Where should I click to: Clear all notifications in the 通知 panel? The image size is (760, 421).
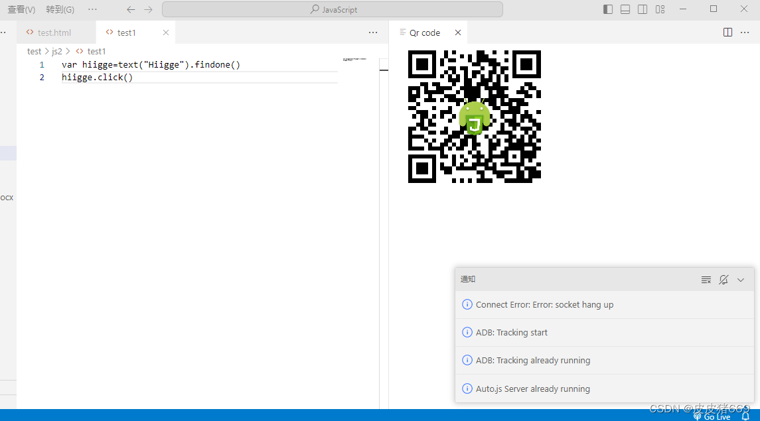pos(706,280)
